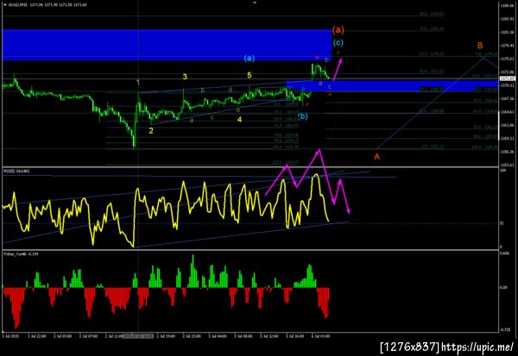Select the gray wave label 1
This screenshot has width=518, height=356.
pyautogui.click(x=138, y=83)
